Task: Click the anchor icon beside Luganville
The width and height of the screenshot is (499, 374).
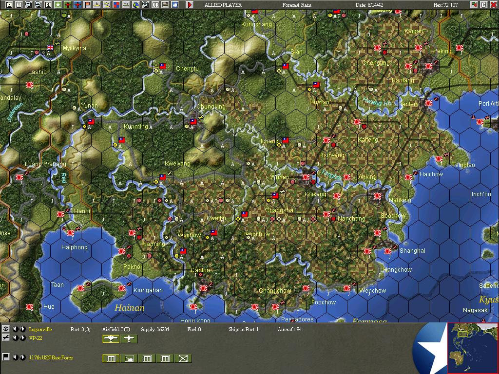Action: click(5, 329)
